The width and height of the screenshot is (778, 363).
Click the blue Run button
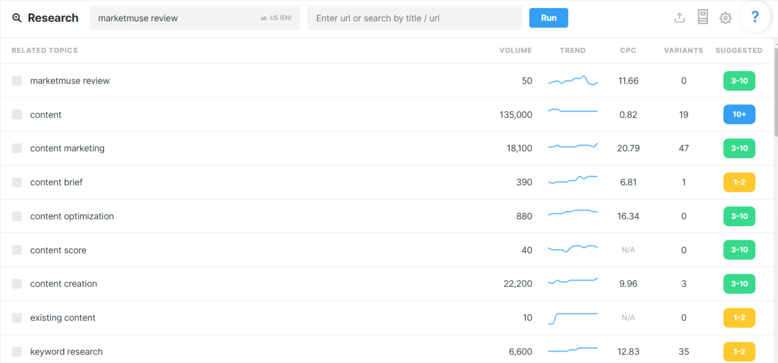tap(548, 18)
